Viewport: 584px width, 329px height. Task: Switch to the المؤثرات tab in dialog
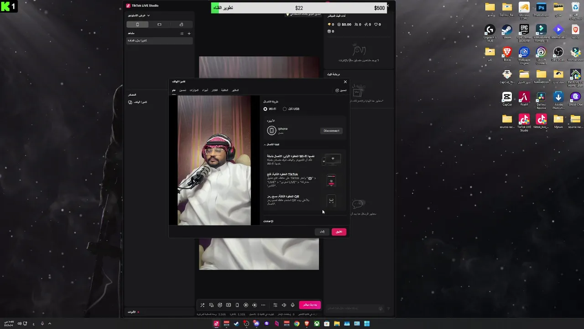coord(194,90)
